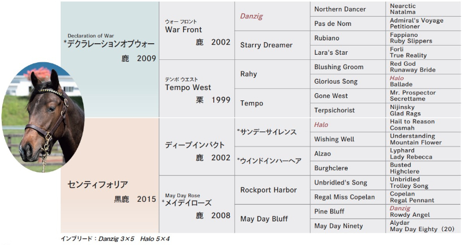Select the Starry Dreamer cell
462x245 pixels.
[273, 46]
